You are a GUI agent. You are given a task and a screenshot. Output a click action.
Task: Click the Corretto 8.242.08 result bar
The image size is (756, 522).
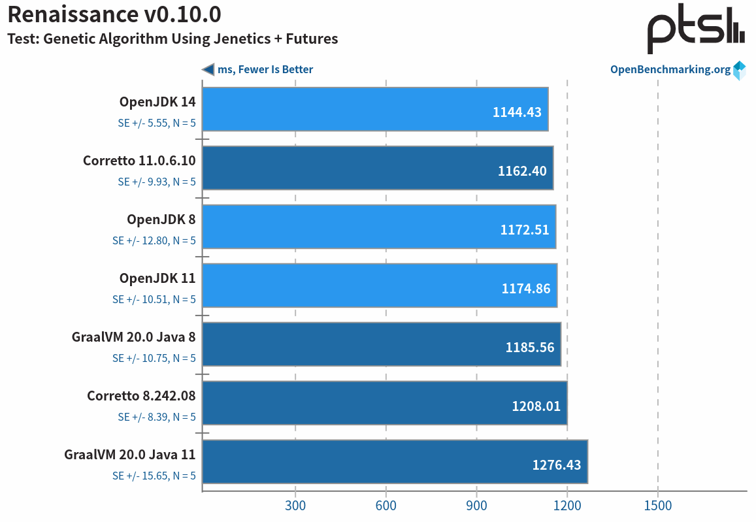(x=384, y=403)
